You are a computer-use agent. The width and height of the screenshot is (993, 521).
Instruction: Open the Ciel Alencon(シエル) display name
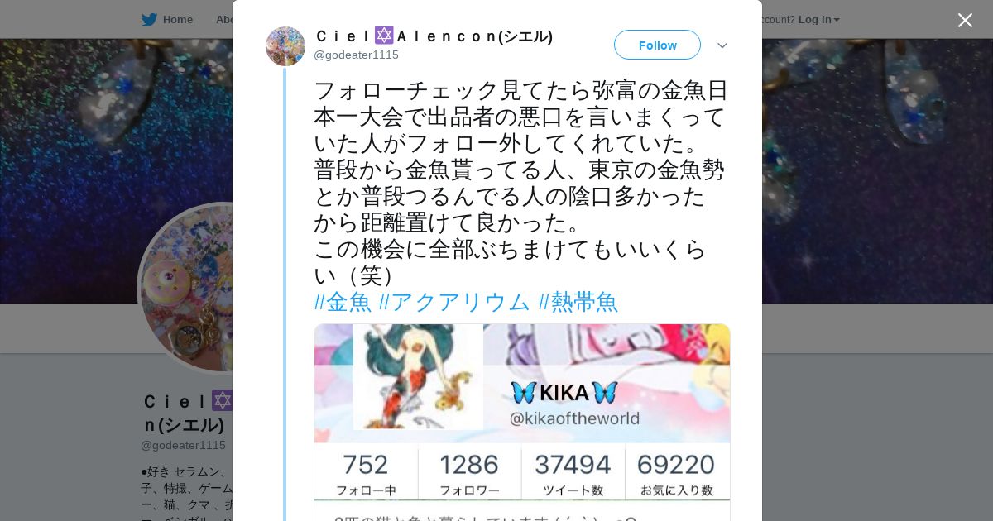[x=434, y=36]
